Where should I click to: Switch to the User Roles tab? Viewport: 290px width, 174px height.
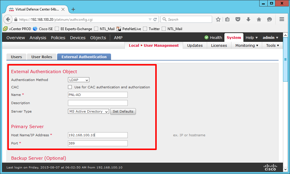coord(42,57)
